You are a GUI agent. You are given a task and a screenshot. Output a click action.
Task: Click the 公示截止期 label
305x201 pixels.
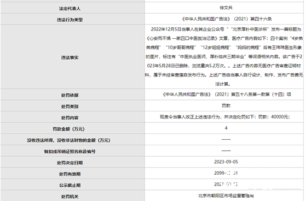[x=70, y=185]
